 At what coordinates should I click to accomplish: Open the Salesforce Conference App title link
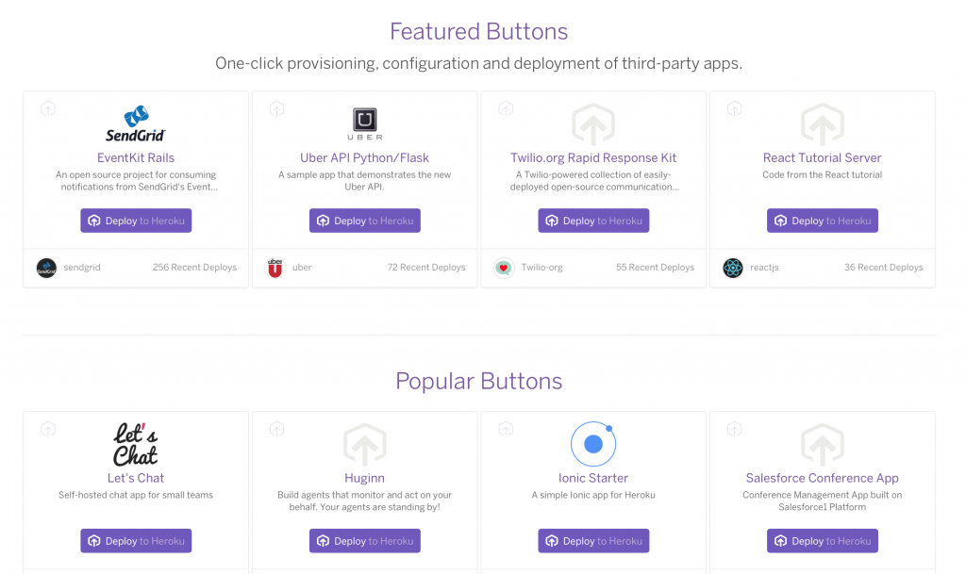click(x=823, y=478)
